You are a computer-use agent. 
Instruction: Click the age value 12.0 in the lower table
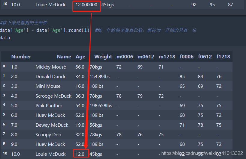(80, 154)
